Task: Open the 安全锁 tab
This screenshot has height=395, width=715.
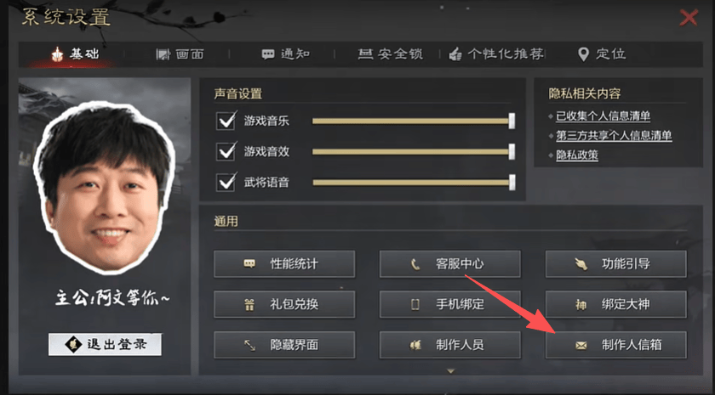Action: tap(391, 54)
